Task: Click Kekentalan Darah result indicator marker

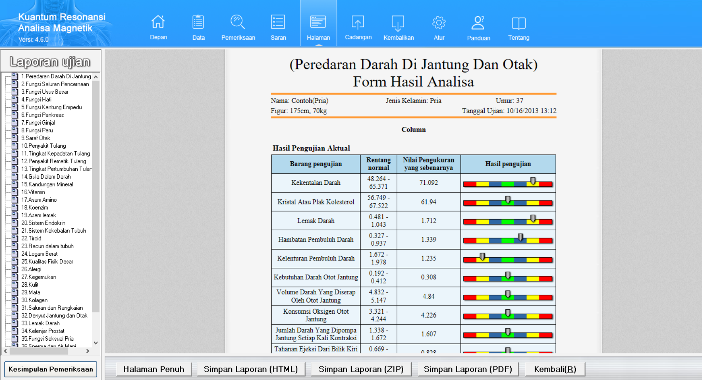Action: click(533, 181)
